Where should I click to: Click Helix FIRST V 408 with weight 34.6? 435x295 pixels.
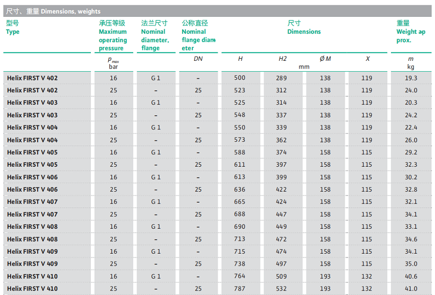[32, 239]
